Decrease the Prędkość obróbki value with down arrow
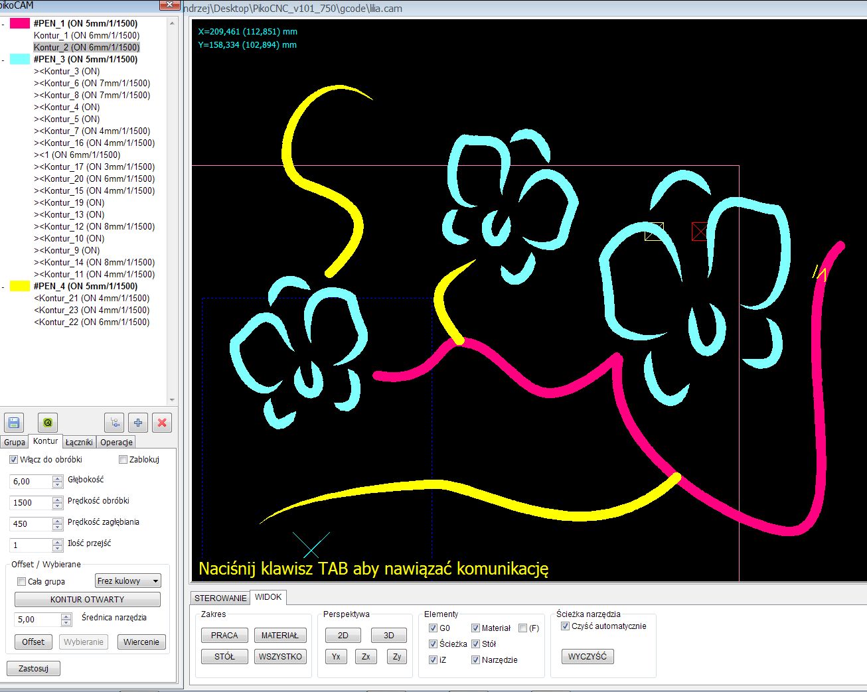867x692 pixels. click(58, 506)
